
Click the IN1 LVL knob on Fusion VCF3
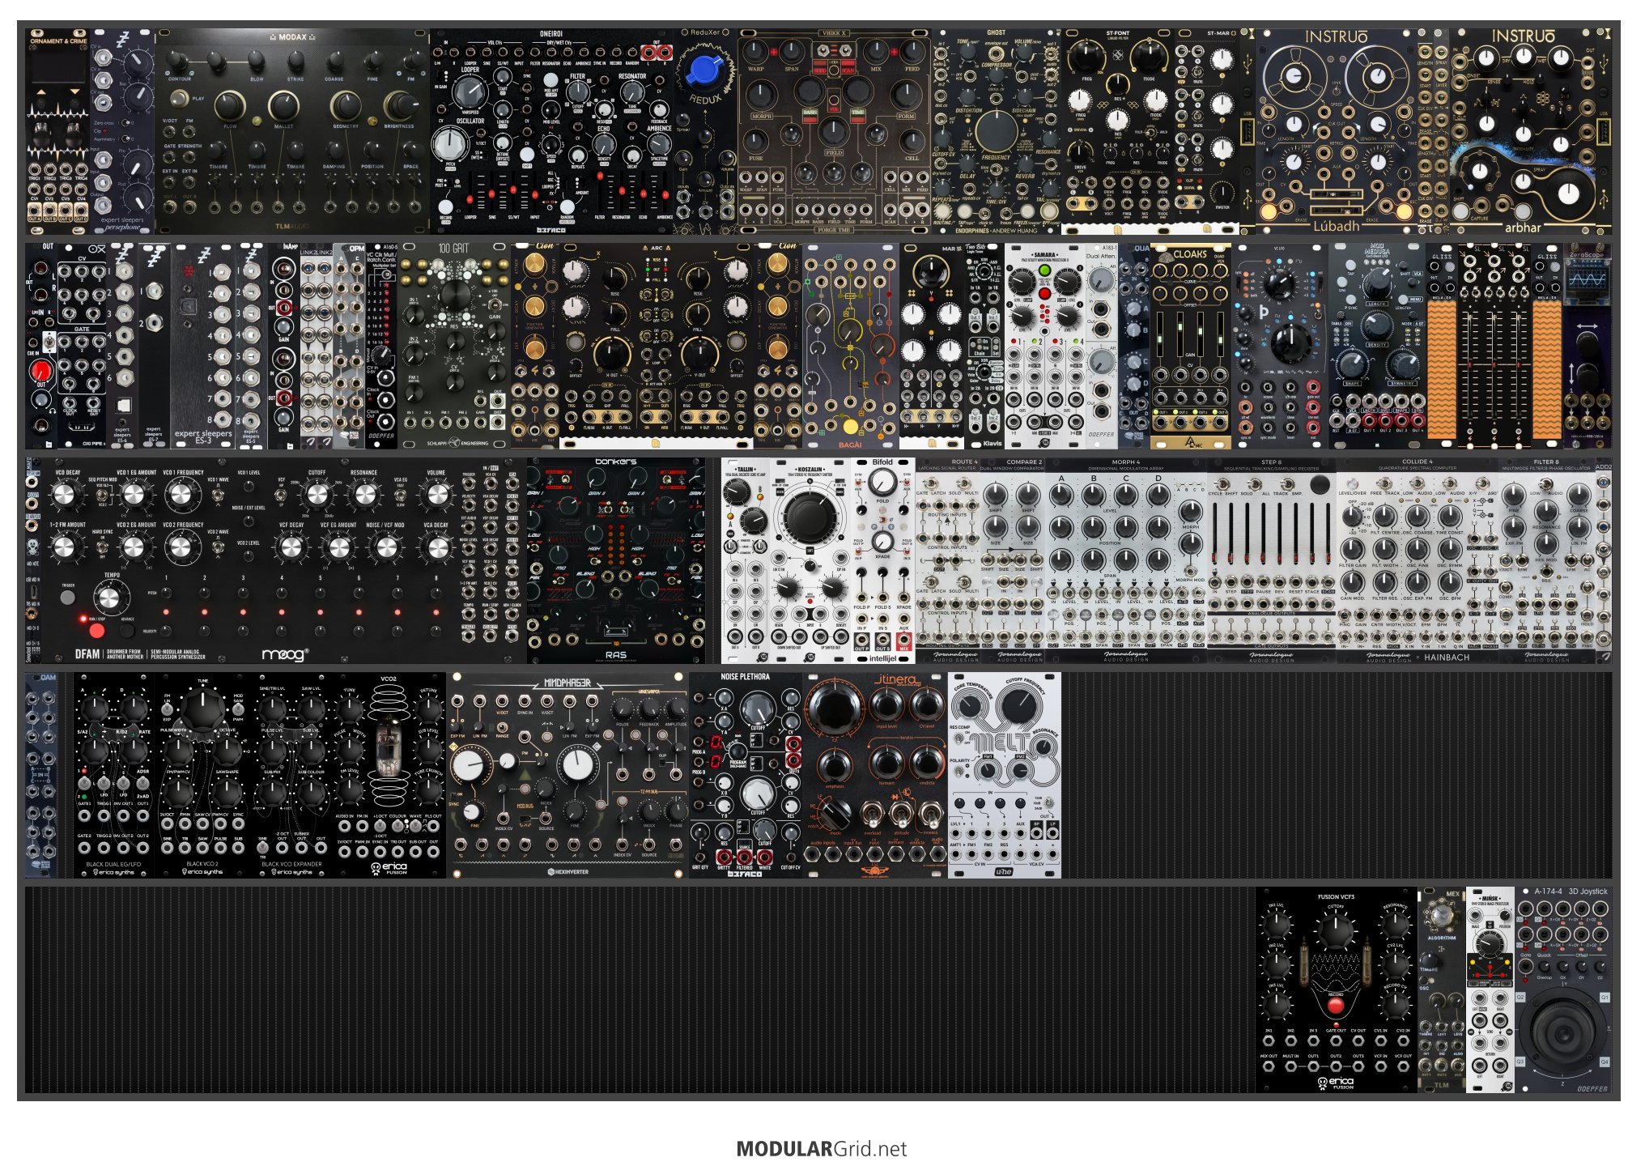1277,924
